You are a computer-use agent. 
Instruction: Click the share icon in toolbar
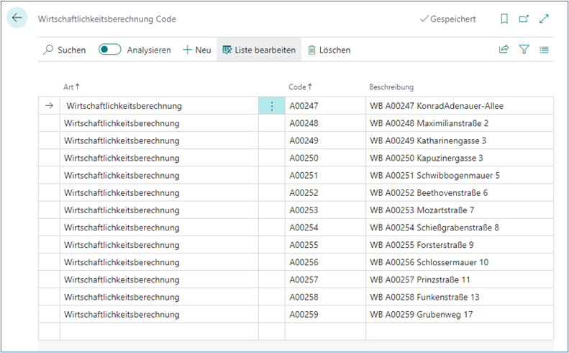(x=504, y=50)
